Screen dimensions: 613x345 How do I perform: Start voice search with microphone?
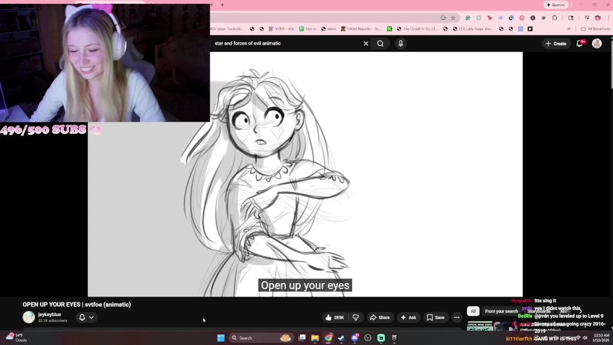[401, 44]
